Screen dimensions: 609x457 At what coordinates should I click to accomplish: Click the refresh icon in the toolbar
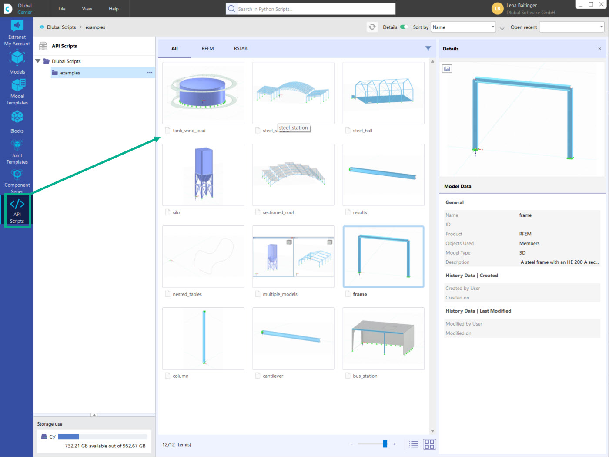[x=372, y=27]
